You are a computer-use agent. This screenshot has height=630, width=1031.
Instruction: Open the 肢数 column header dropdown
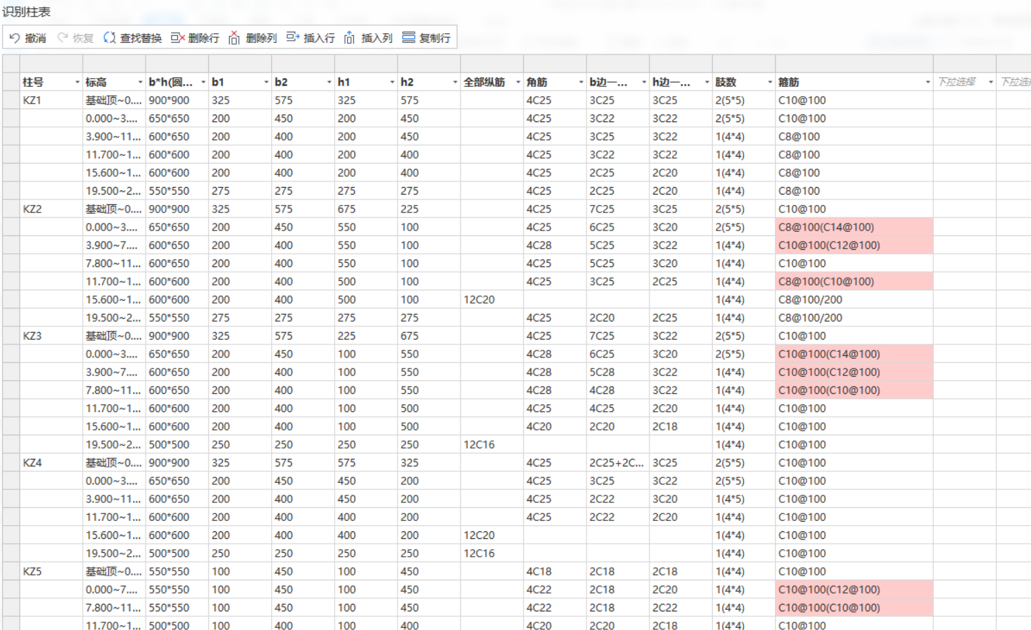pos(769,82)
